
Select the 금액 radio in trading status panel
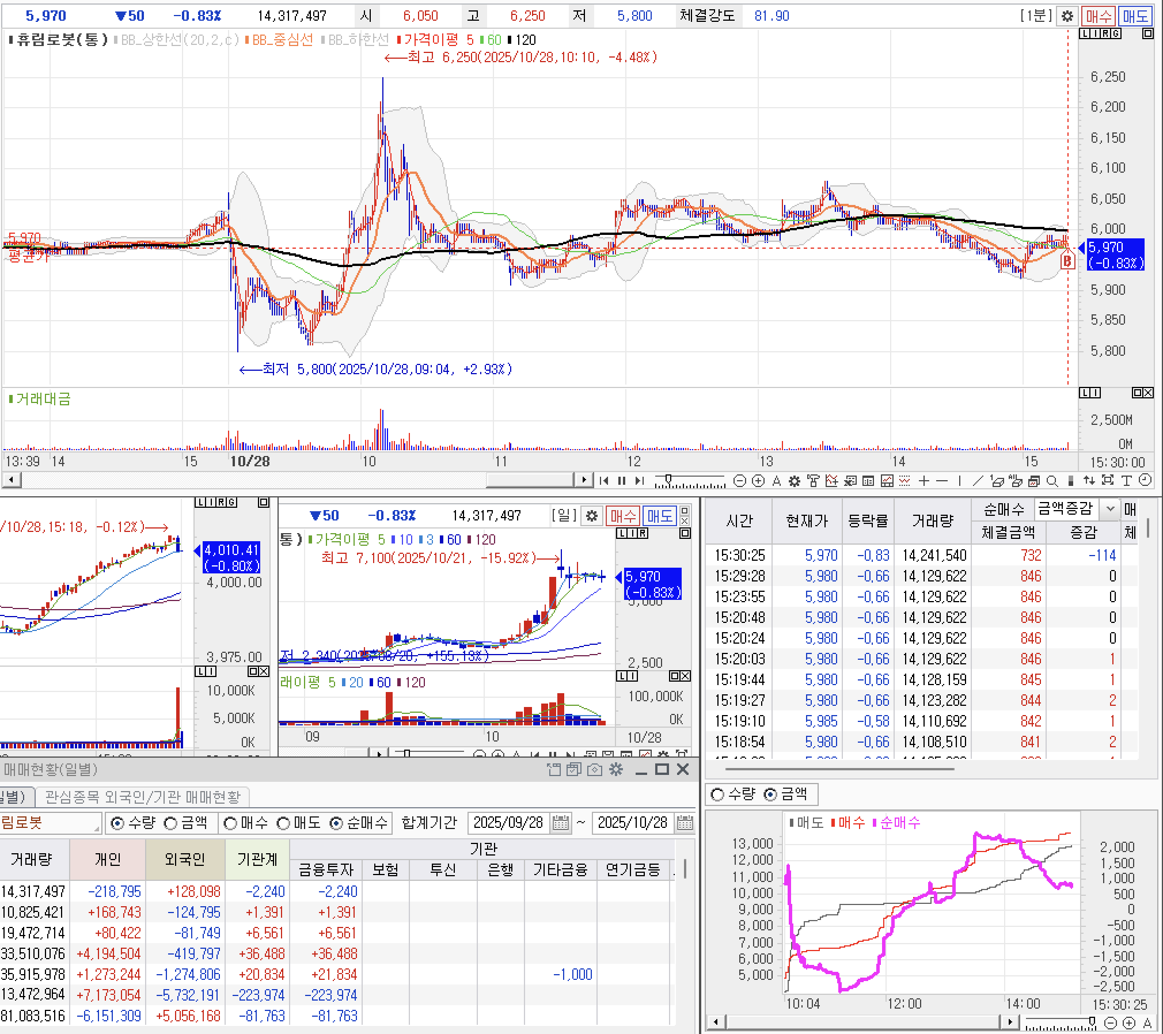click(171, 823)
